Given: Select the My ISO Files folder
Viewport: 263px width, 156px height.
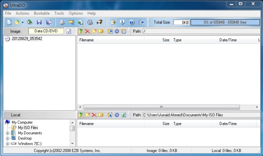Looking at the screenshot, I should tap(28, 128).
